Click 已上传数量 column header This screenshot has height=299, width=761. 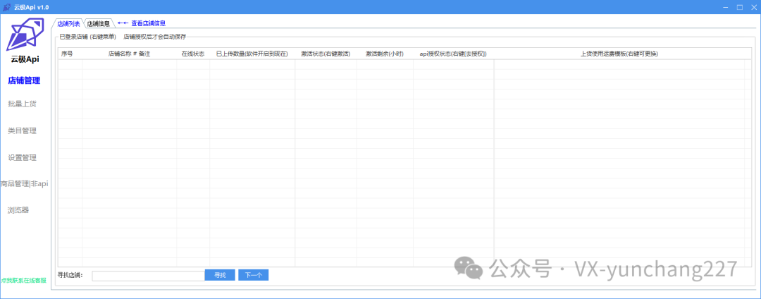click(x=252, y=54)
